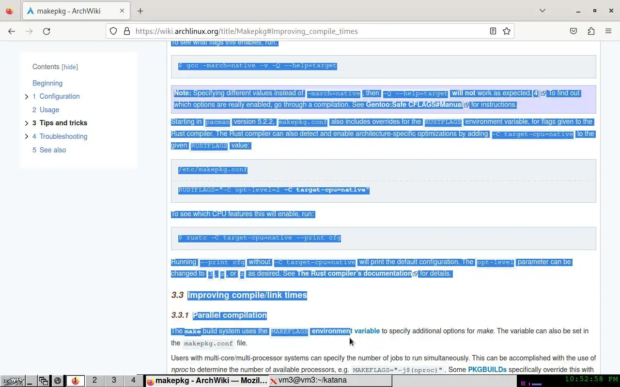This screenshot has height=387, width=620.
Task: Open the tracking protection shield icon
Action: click(113, 31)
